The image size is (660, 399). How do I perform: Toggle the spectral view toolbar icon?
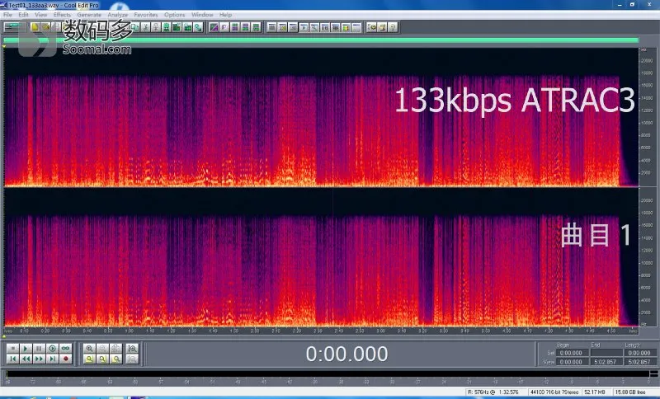click(x=214, y=27)
